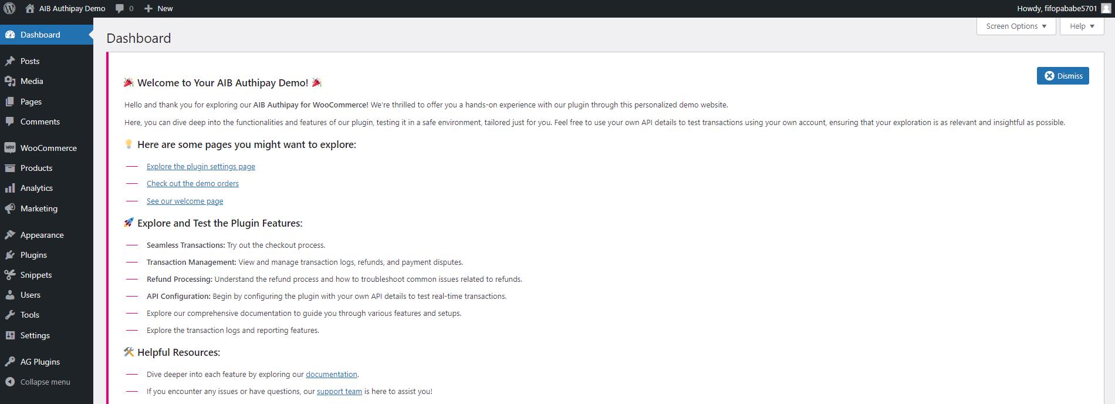The image size is (1115, 404).
Task: Click the Snippets scissors icon
Action: coord(10,275)
